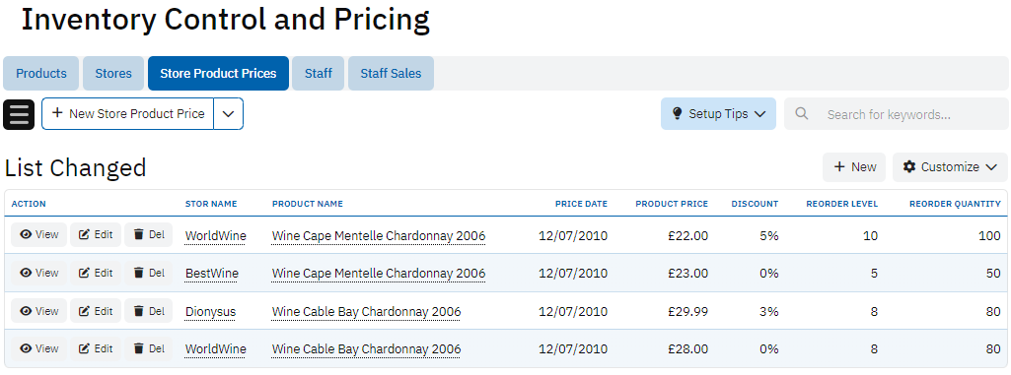Delete the last WorldWine Cable Bay row
This screenshot has height=375, width=1011.
pos(148,348)
